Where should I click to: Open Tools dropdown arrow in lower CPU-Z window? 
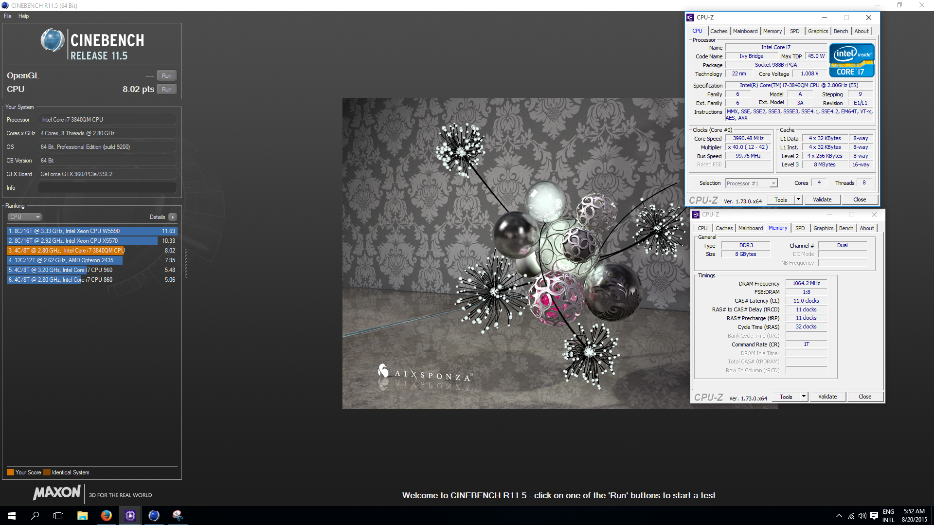[x=804, y=397]
